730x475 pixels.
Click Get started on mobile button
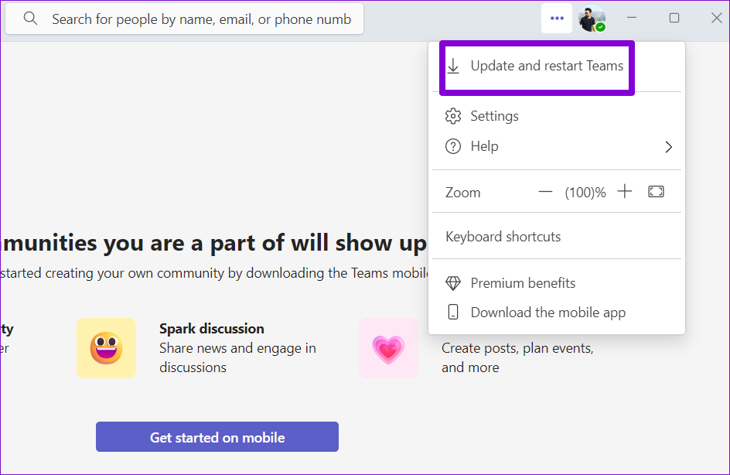pos(217,437)
